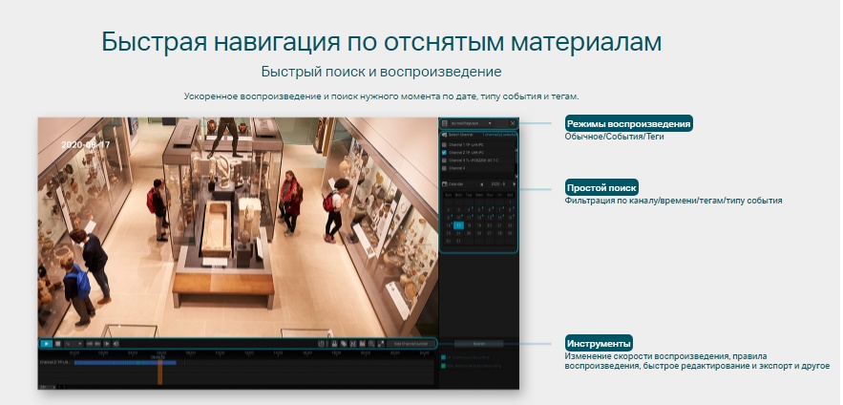Click the calendar icon beside Calendar label
The image size is (843, 405).
click(x=444, y=182)
